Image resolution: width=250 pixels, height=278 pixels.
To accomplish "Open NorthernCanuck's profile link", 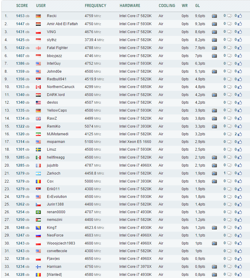I will coord(61,87).
